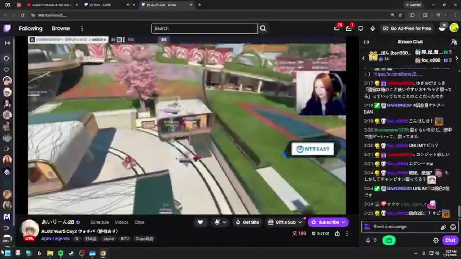Send message with the Chat button
The height and width of the screenshot is (259, 461).
450,240
